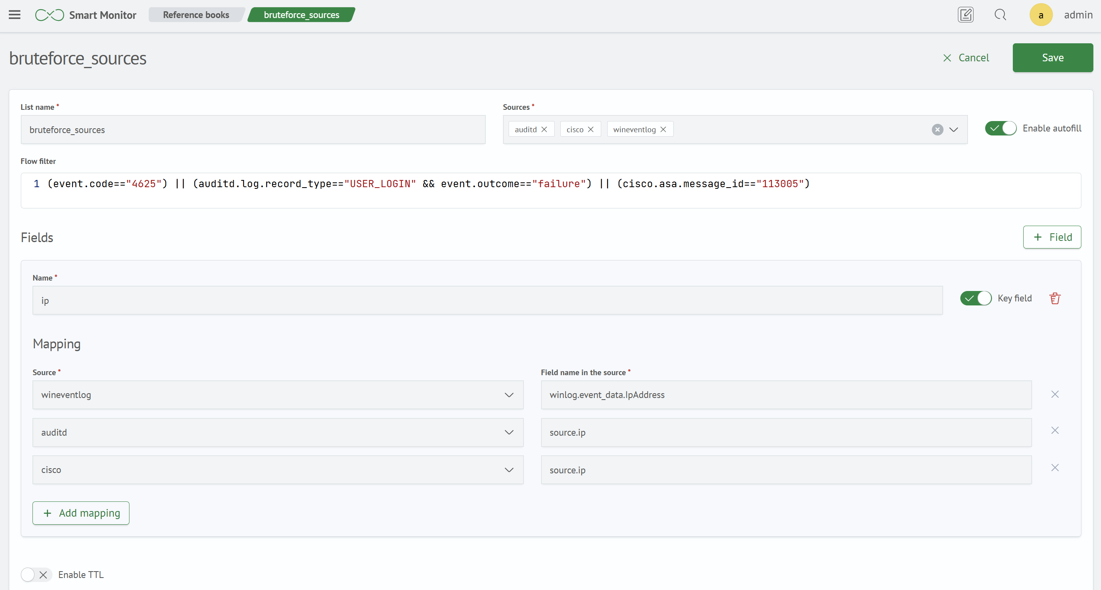The height and width of the screenshot is (590, 1101).
Task: Open the admin user menu
Action: (x=1078, y=15)
